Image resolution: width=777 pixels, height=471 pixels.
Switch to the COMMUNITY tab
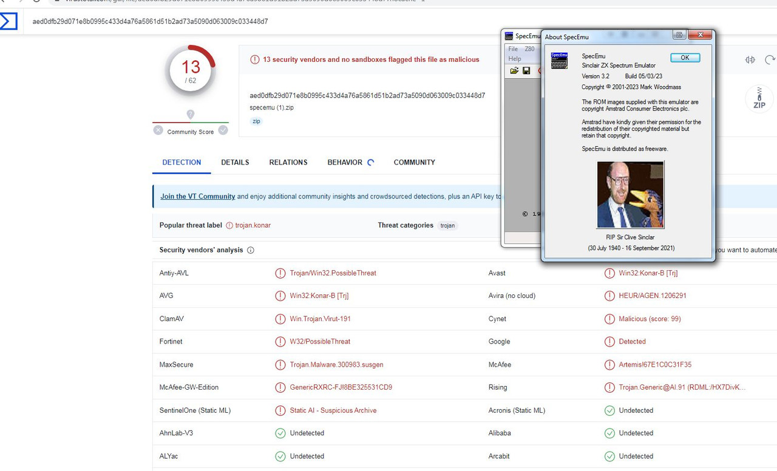tap(414, 162)
